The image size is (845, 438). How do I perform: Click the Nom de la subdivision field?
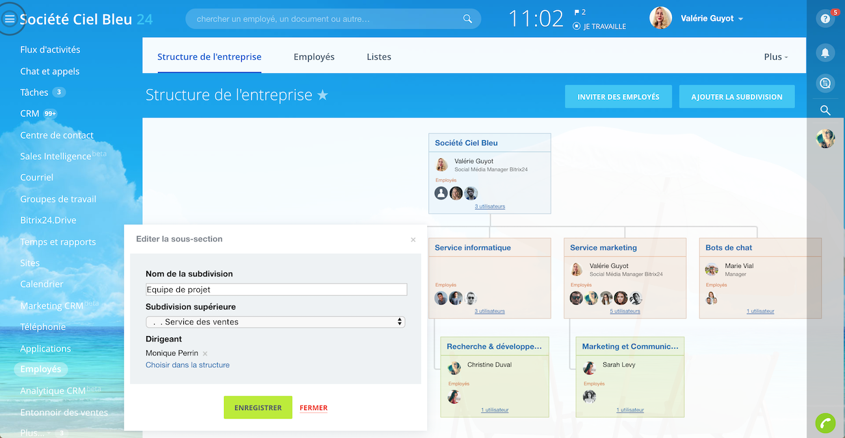[276, 289]
